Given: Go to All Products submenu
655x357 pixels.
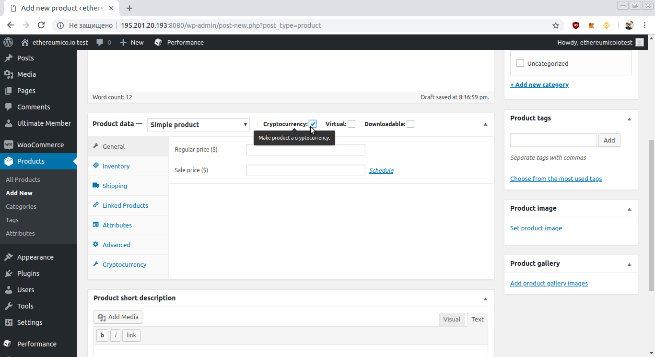Looking at the screenshot, I should pyautogui.click(x=23, y=179).
